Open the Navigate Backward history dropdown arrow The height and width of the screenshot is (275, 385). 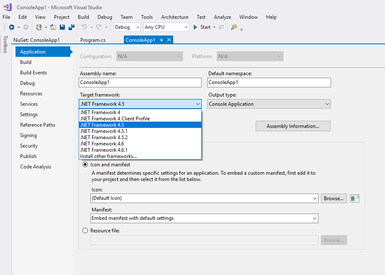[x=19, y=27]
